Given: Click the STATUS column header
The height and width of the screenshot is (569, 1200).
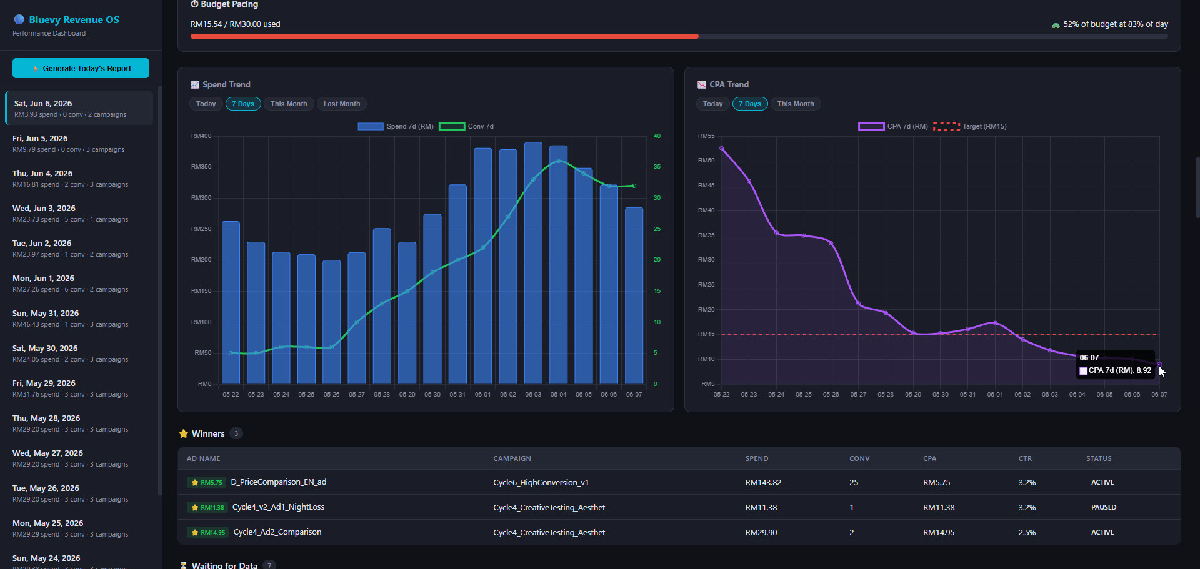Looking at the screenshot, I should [x=1099, y=458].
